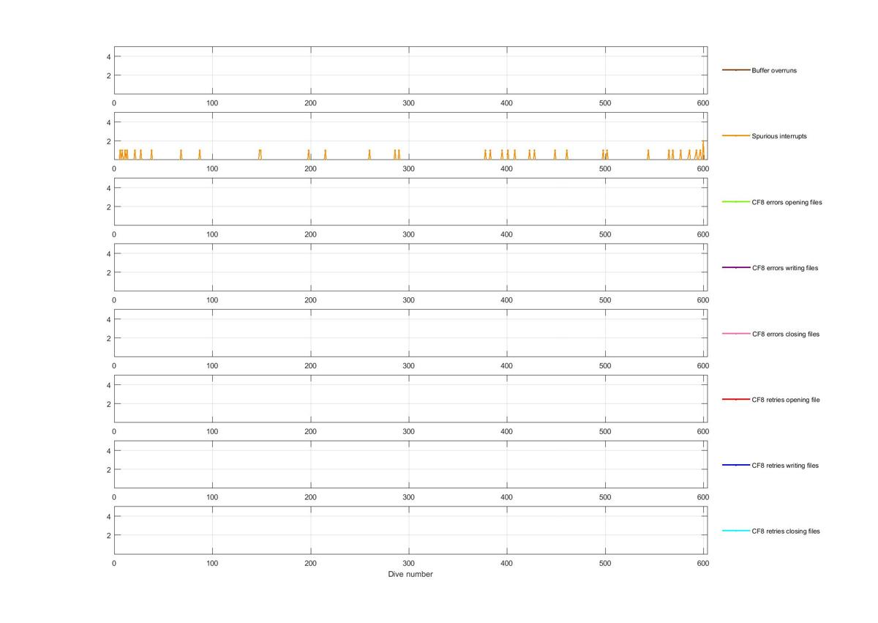This screenshot has width=878, height=623.
Task: Click the 'CF8 errors writing files' legend label
Action: coord(785,268)
